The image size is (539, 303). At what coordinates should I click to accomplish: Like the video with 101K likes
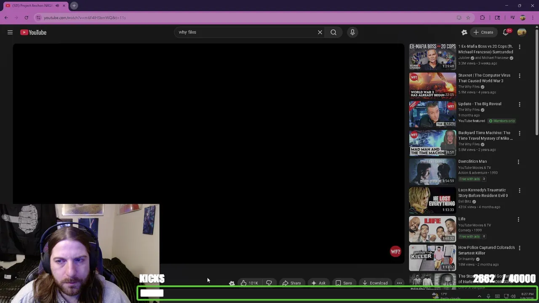click(x=250, y=283)
